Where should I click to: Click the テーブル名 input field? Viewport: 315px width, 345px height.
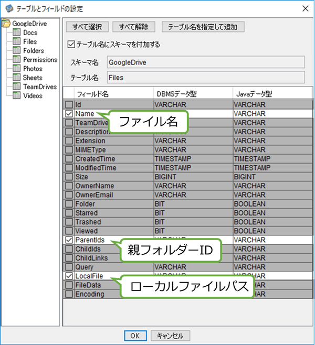click(x=206, y=78)
